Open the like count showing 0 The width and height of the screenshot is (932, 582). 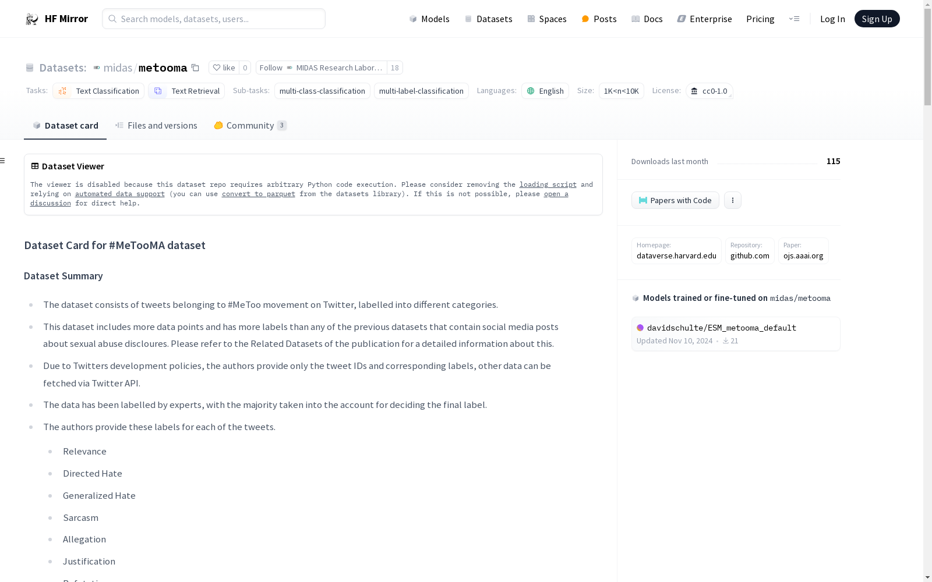(x=245, y=68)
